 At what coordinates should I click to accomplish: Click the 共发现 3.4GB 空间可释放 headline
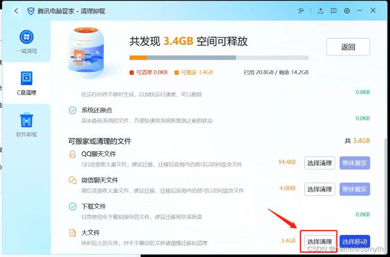[x=188, y=41]
